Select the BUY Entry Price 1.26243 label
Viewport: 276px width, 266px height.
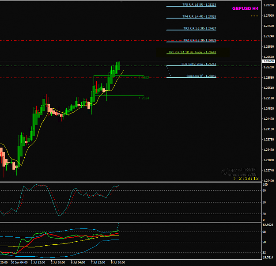[x=199, y=64]
